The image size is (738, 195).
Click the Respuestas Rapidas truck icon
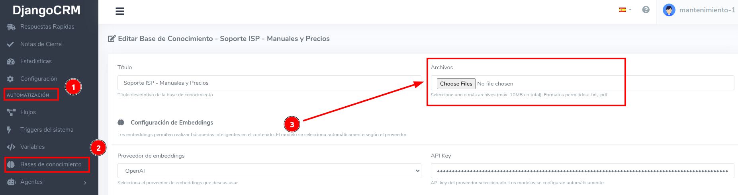coord(11,27)
